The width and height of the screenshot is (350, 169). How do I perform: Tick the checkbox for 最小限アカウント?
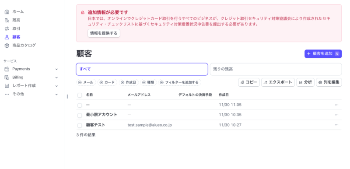click(80, 116)
